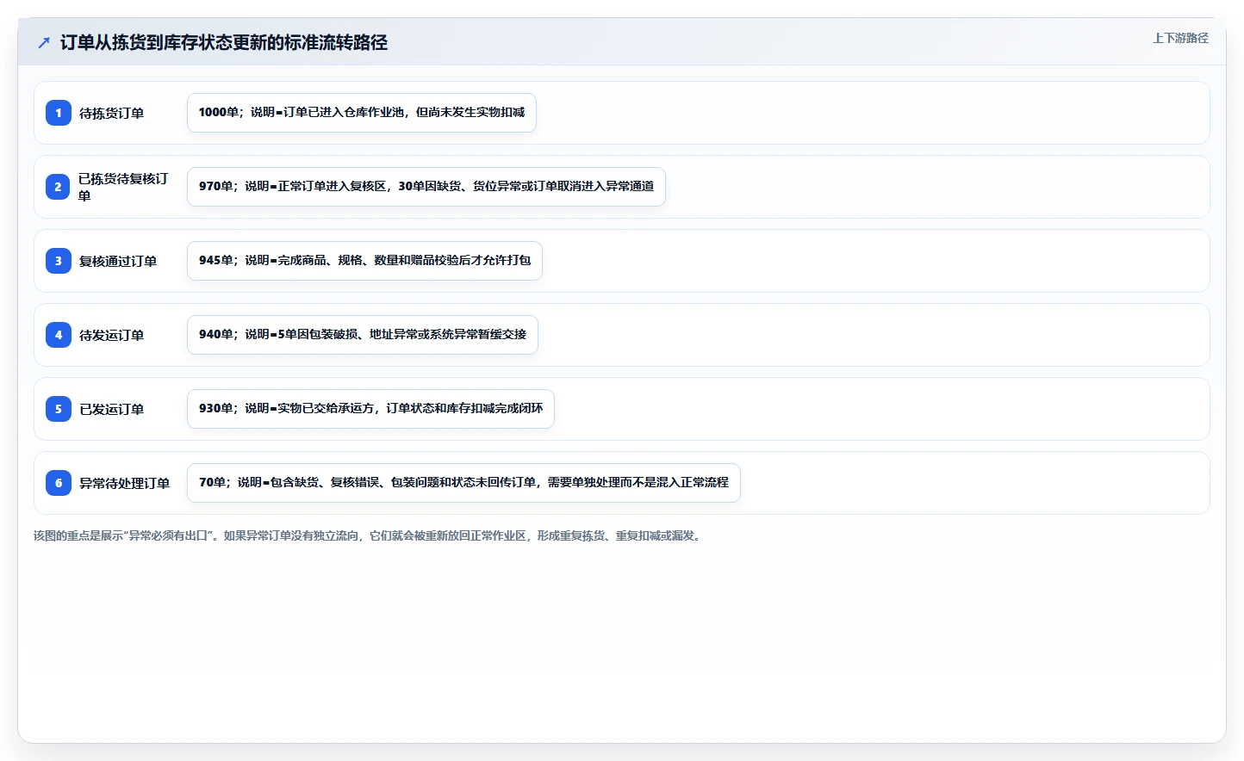Click the 930单 description box
1244x761 pixels.
pyautogui.click(x=370, y=409)
